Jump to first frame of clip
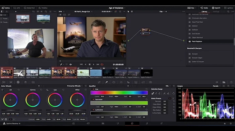 (81, 64)
